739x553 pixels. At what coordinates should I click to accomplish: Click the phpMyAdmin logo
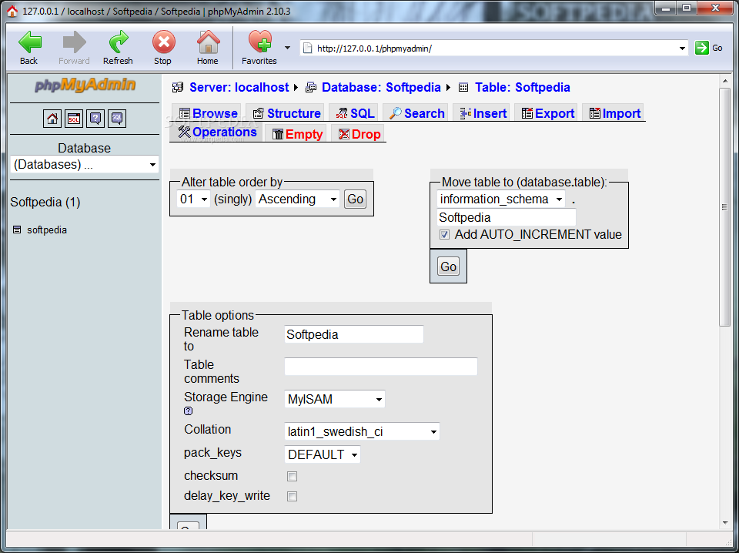click(85, 85)
